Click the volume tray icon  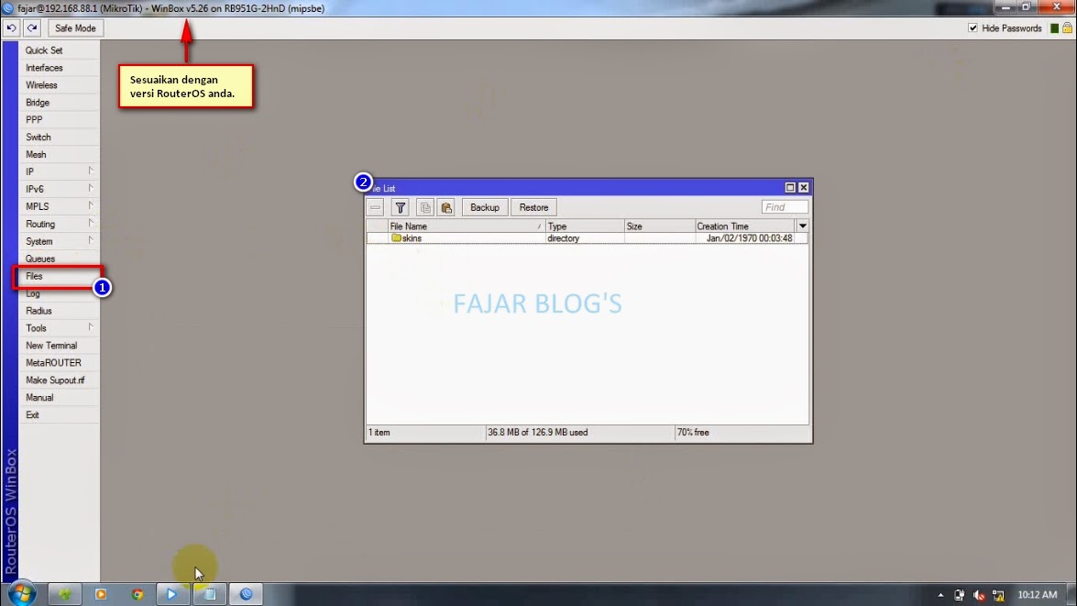pos(980,595)
